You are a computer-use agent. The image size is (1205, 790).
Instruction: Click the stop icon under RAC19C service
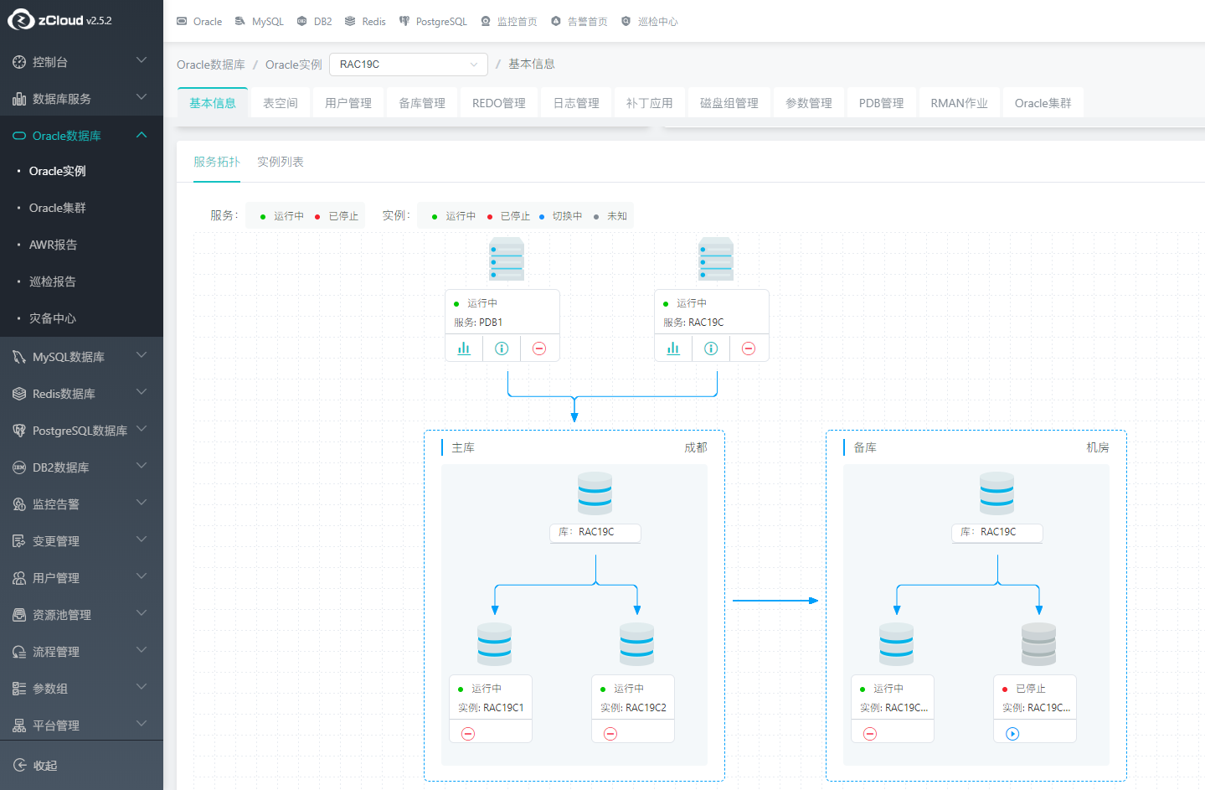tap(749, 349)
